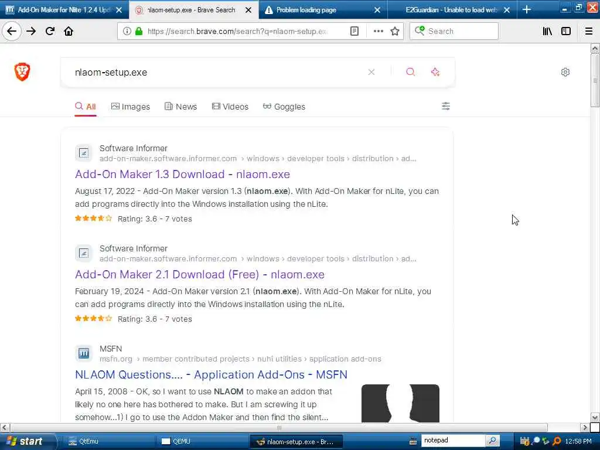Screen dimensions: 600x450
Task: Click first result rating 3.6 stars
Action: (133, 219)
